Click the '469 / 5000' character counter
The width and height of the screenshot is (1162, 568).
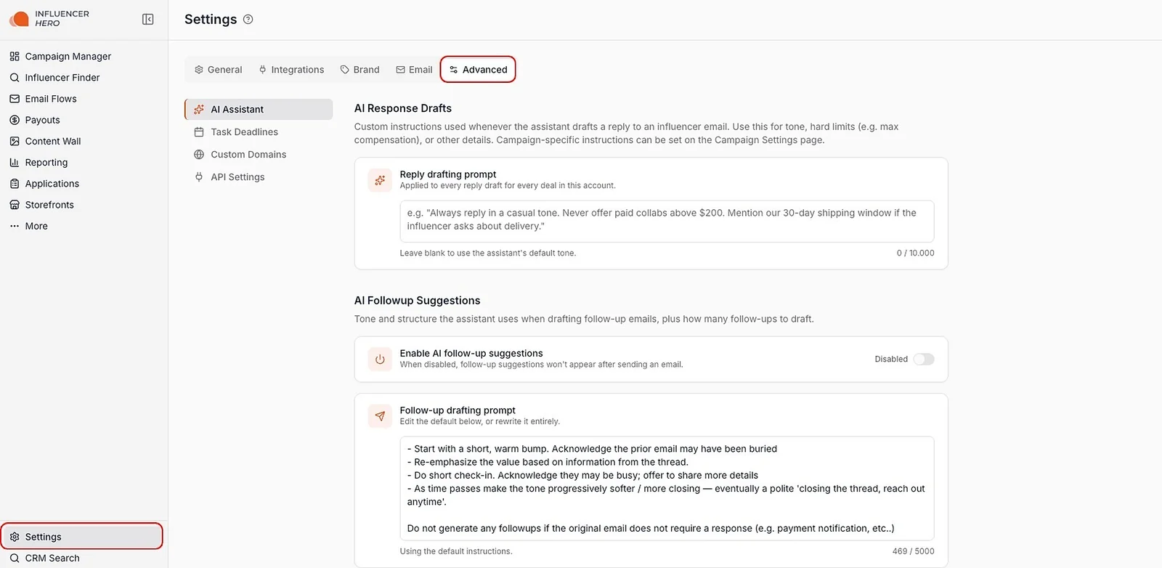(913, 551)
